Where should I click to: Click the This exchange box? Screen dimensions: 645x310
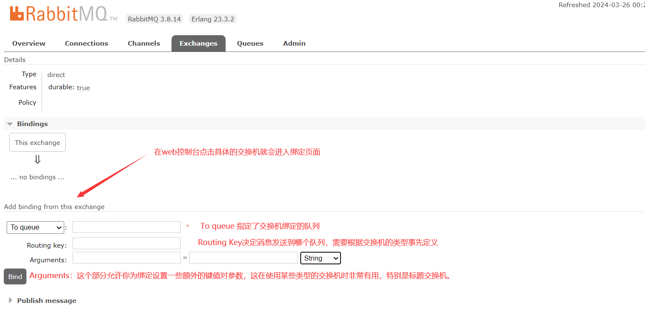coord(37,142)
